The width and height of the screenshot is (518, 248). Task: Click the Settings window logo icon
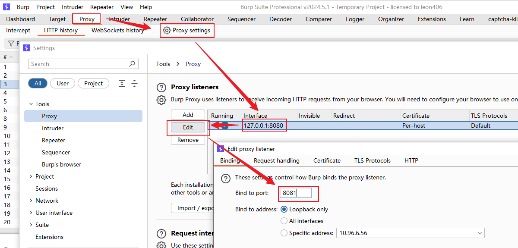pyautogui.click(x=26, y=48)
